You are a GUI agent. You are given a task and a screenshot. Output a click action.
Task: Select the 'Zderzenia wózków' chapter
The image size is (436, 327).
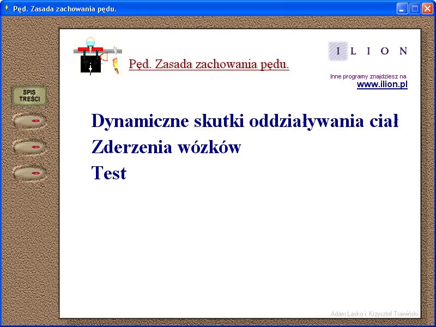pyautogui.click(x=166, y=147)
